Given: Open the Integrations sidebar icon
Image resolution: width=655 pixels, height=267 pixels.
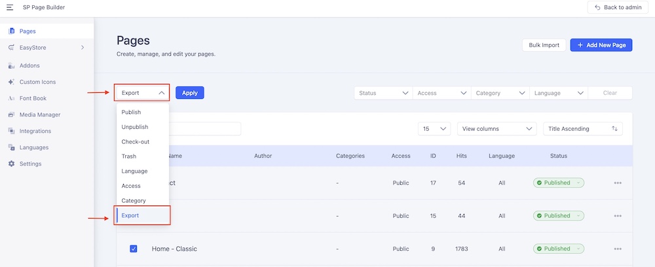Looking at the screenshot, I should 11,132.
